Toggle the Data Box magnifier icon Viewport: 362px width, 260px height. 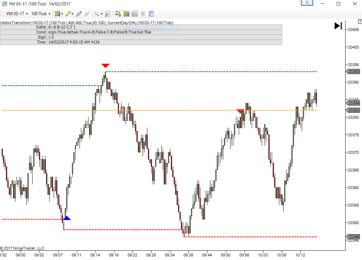[108, 14]
